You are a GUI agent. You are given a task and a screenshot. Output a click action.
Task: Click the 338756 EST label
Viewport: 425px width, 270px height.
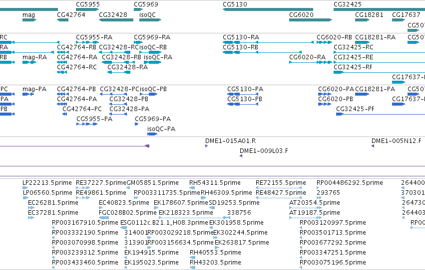tap(239, 213)
